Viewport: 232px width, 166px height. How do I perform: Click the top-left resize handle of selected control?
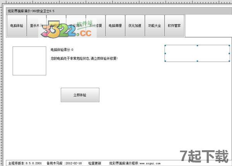pyautogui.click(x=165, y=46)
